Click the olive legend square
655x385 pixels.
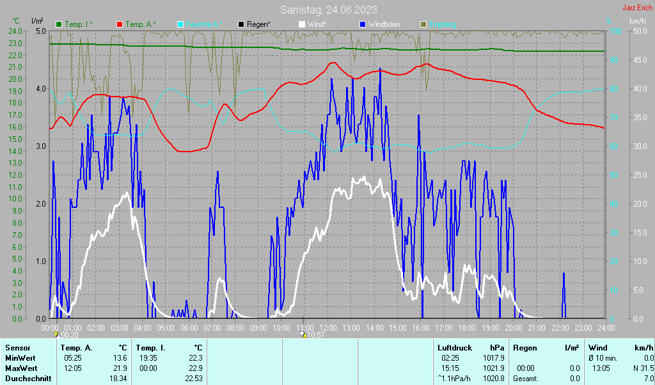[x=423, y=24]
